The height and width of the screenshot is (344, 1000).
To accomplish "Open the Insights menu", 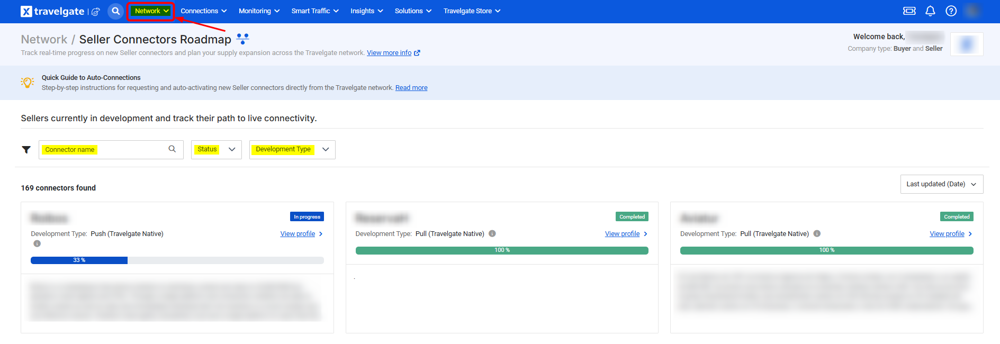I will pos(367,11).
